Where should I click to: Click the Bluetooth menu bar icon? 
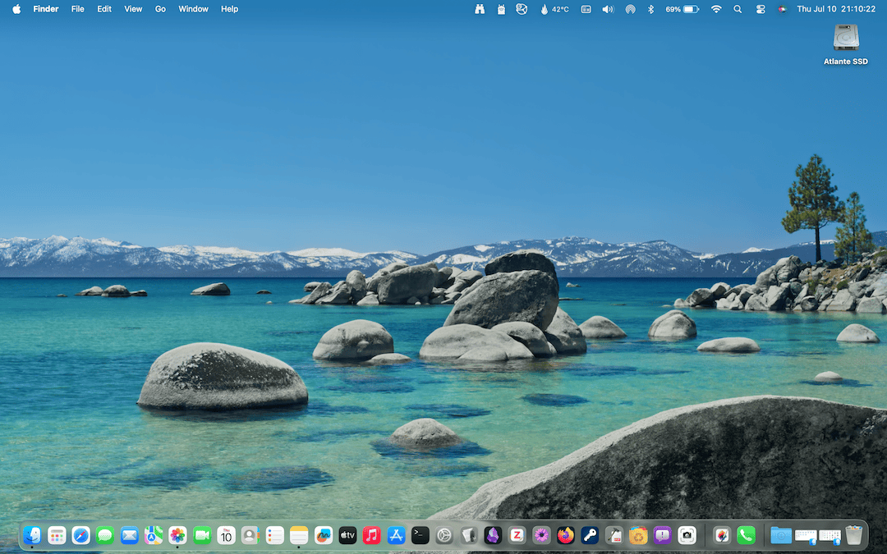click(x=650, y=9)
